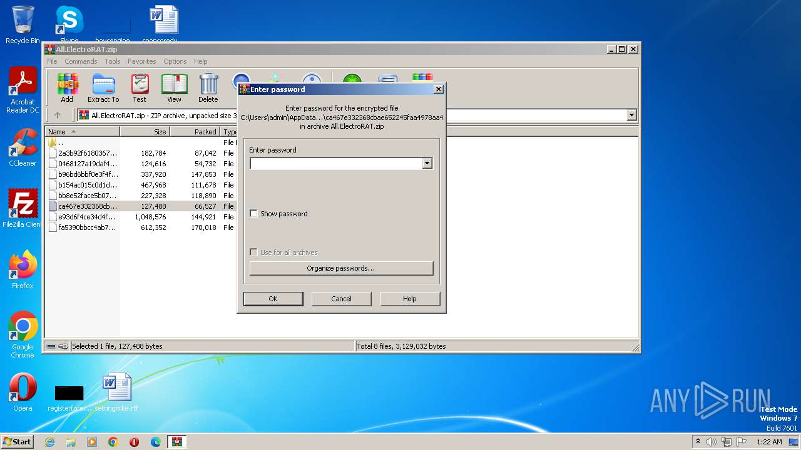This screenshot has height=450, width=801.
Task: Open Windows Explorer folder in taskbar
Action: point(71,442)
